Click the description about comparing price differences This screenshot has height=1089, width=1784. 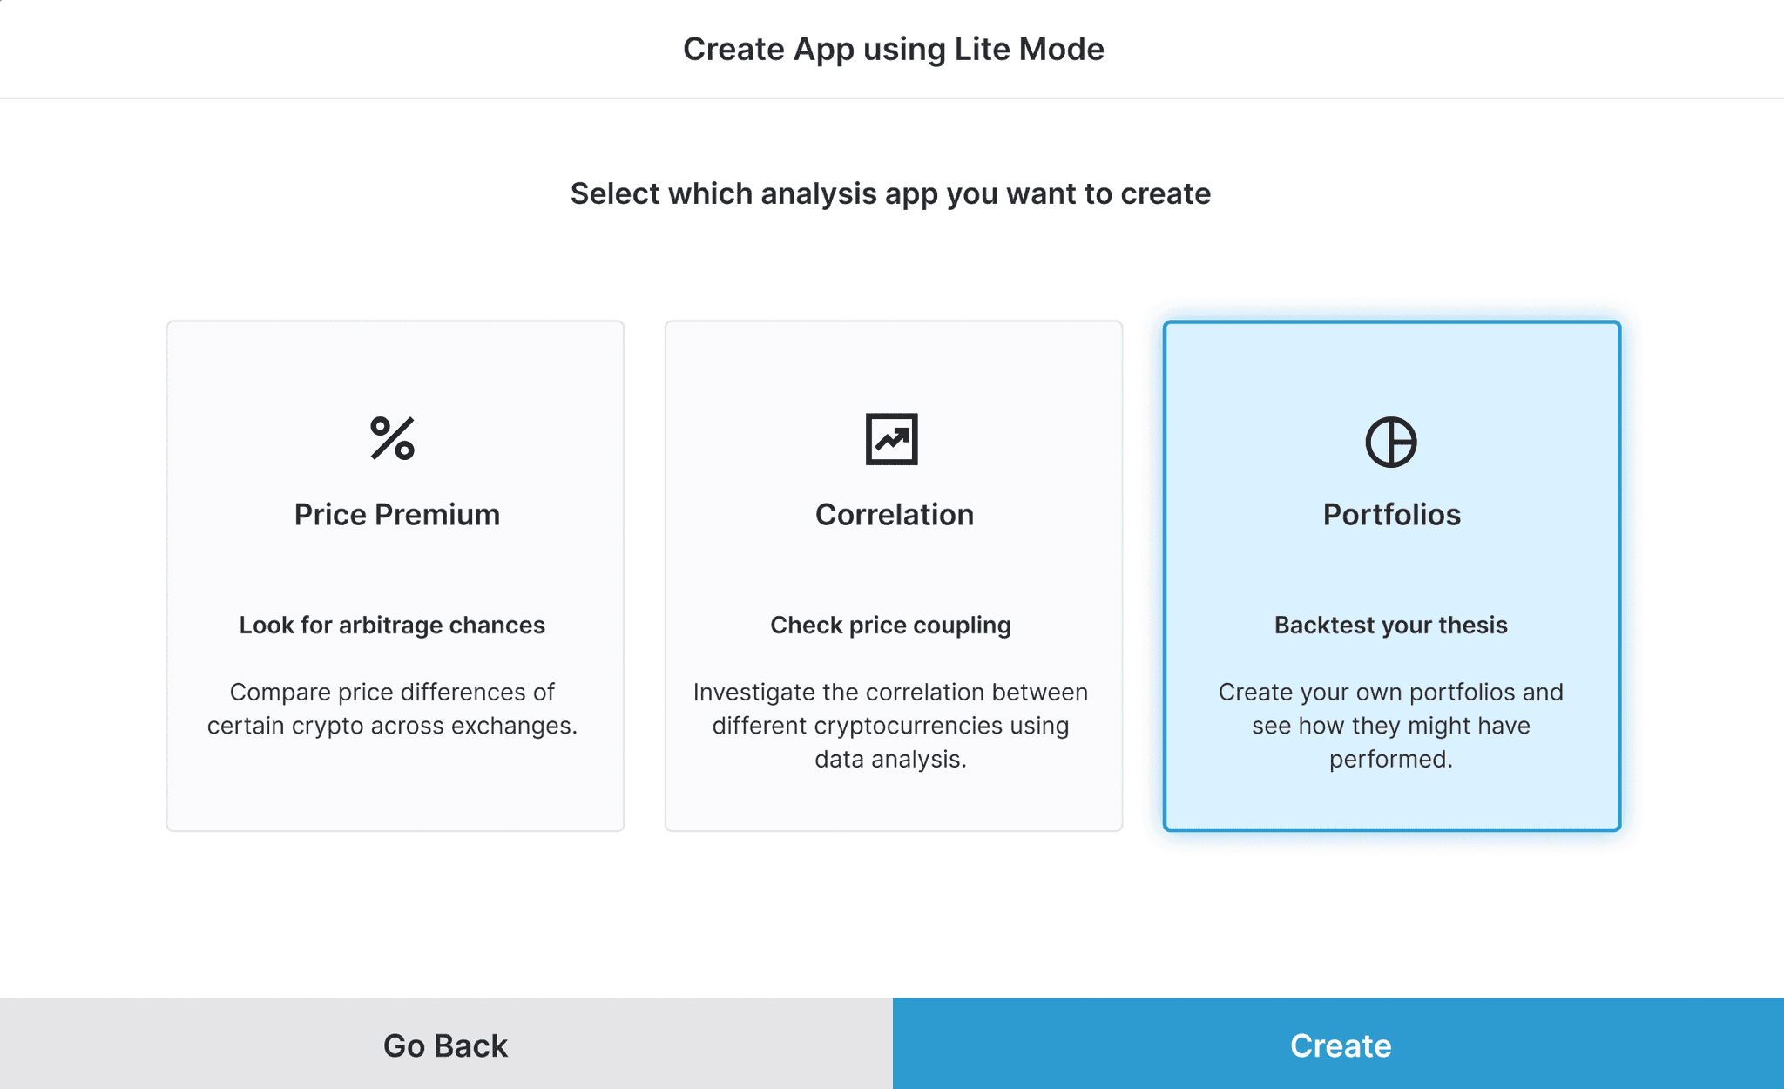click(392, 708)
